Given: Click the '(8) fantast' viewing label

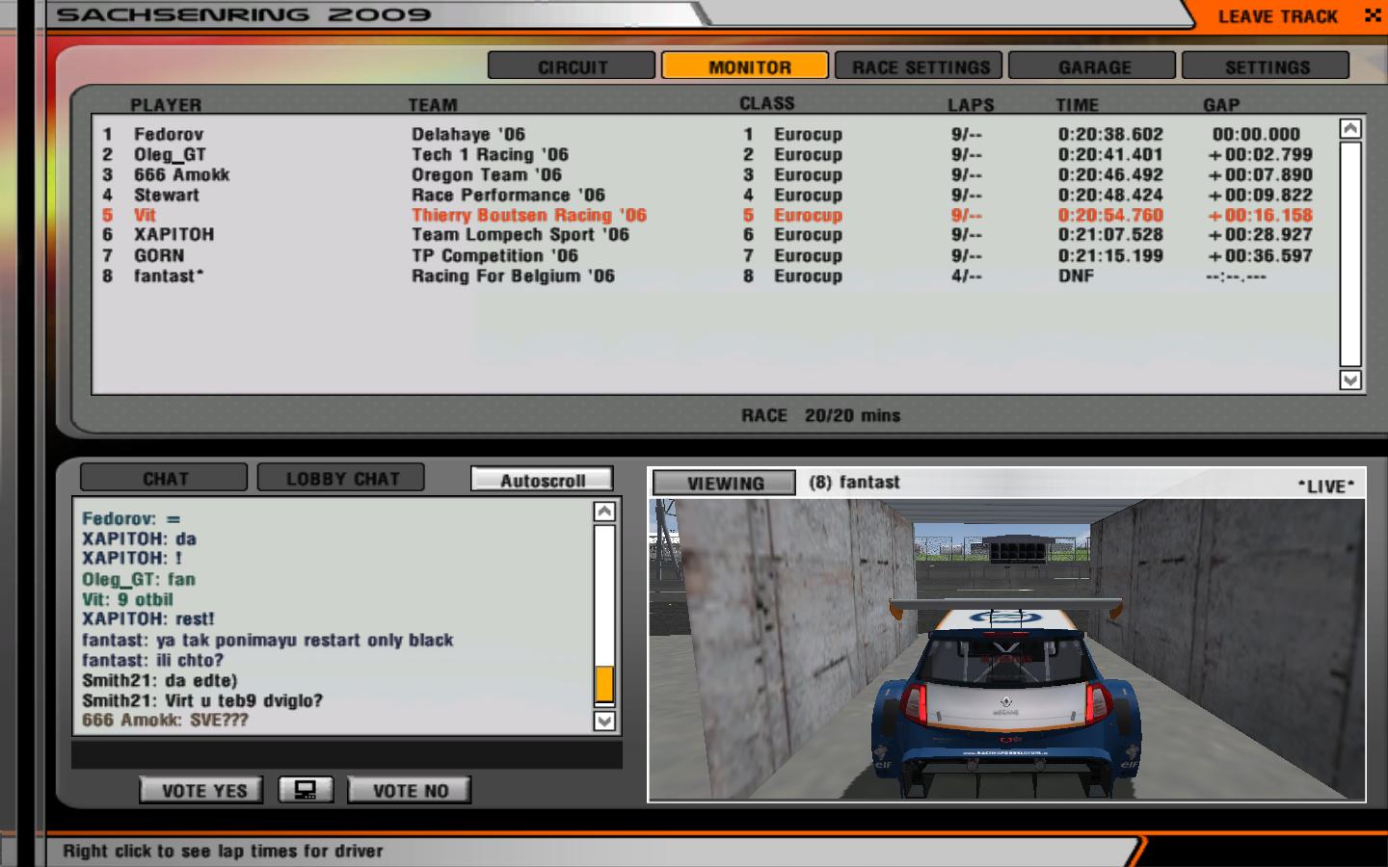Looking at the screenshot, I should coord(854,482).
